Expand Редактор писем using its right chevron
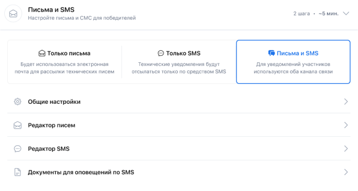The image size is (358, 191). pos(346,125)
